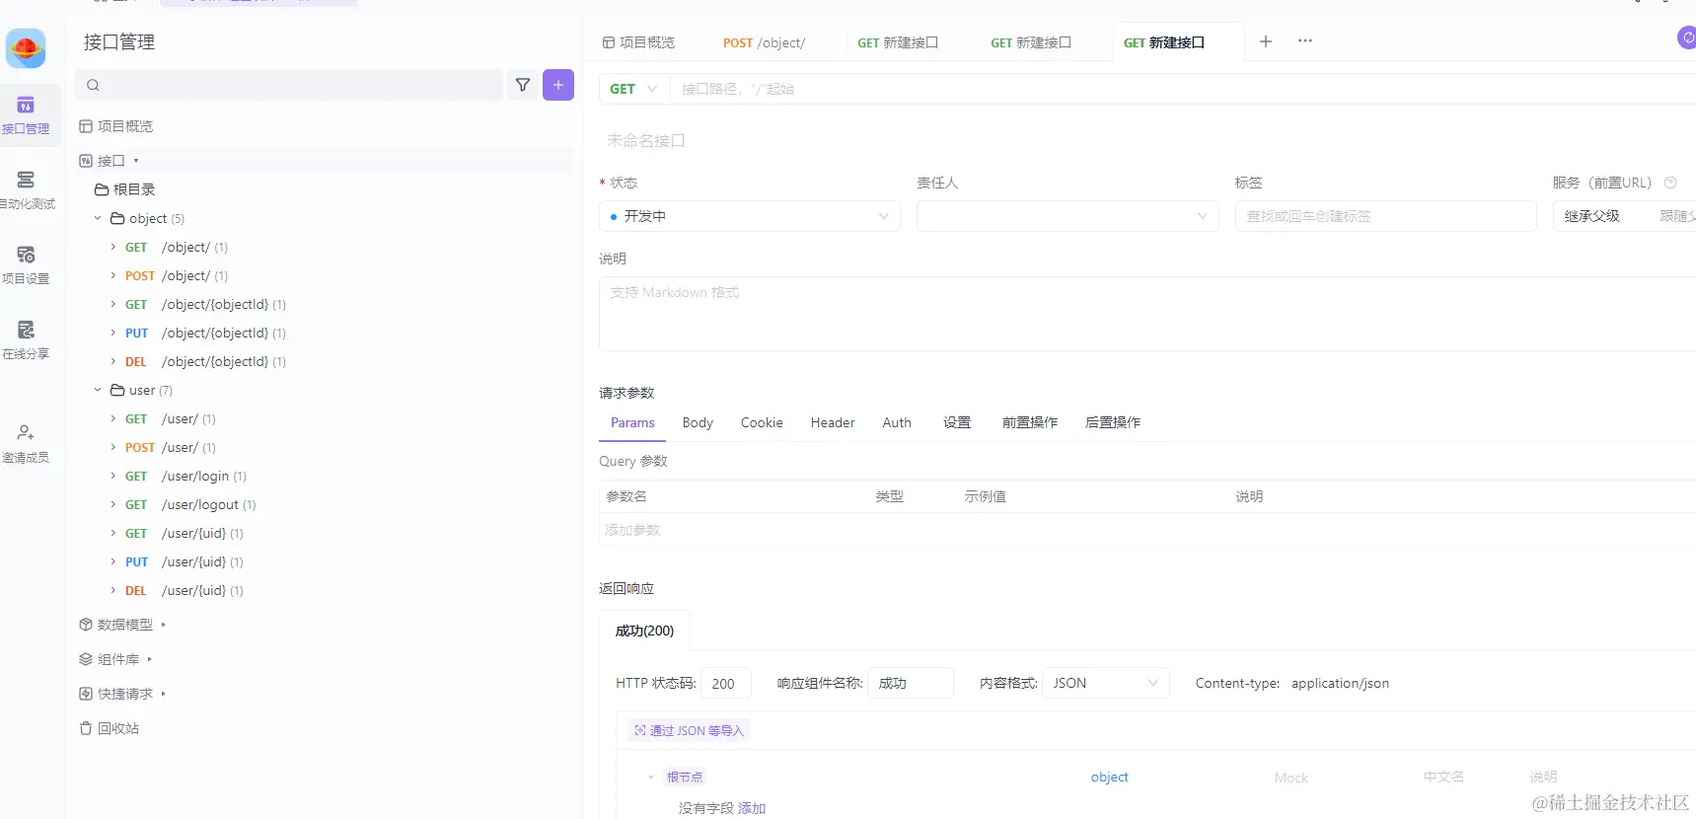1696x819 pixels.
Task: Switch to the 项目概览 tab
Action: point(639,42)
